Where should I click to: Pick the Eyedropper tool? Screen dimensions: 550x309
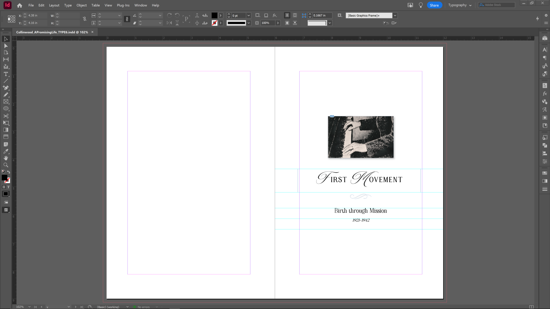pos(6,151)
